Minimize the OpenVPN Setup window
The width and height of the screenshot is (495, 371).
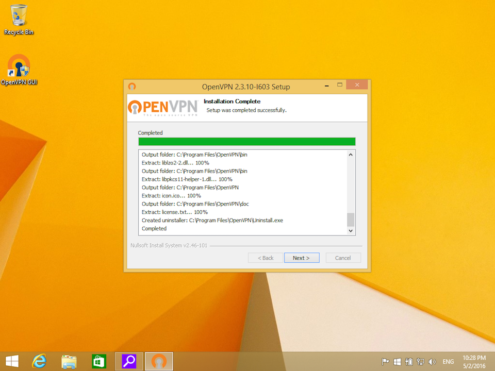tap(327, 85)
